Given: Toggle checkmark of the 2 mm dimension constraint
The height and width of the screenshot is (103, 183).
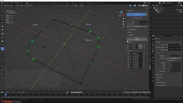Looking at the screenshot, I should click(130, 48).
